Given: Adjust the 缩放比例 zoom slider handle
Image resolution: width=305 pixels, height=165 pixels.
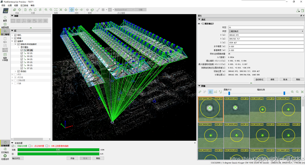Looking at the screenshot, I should pos(284,93).
